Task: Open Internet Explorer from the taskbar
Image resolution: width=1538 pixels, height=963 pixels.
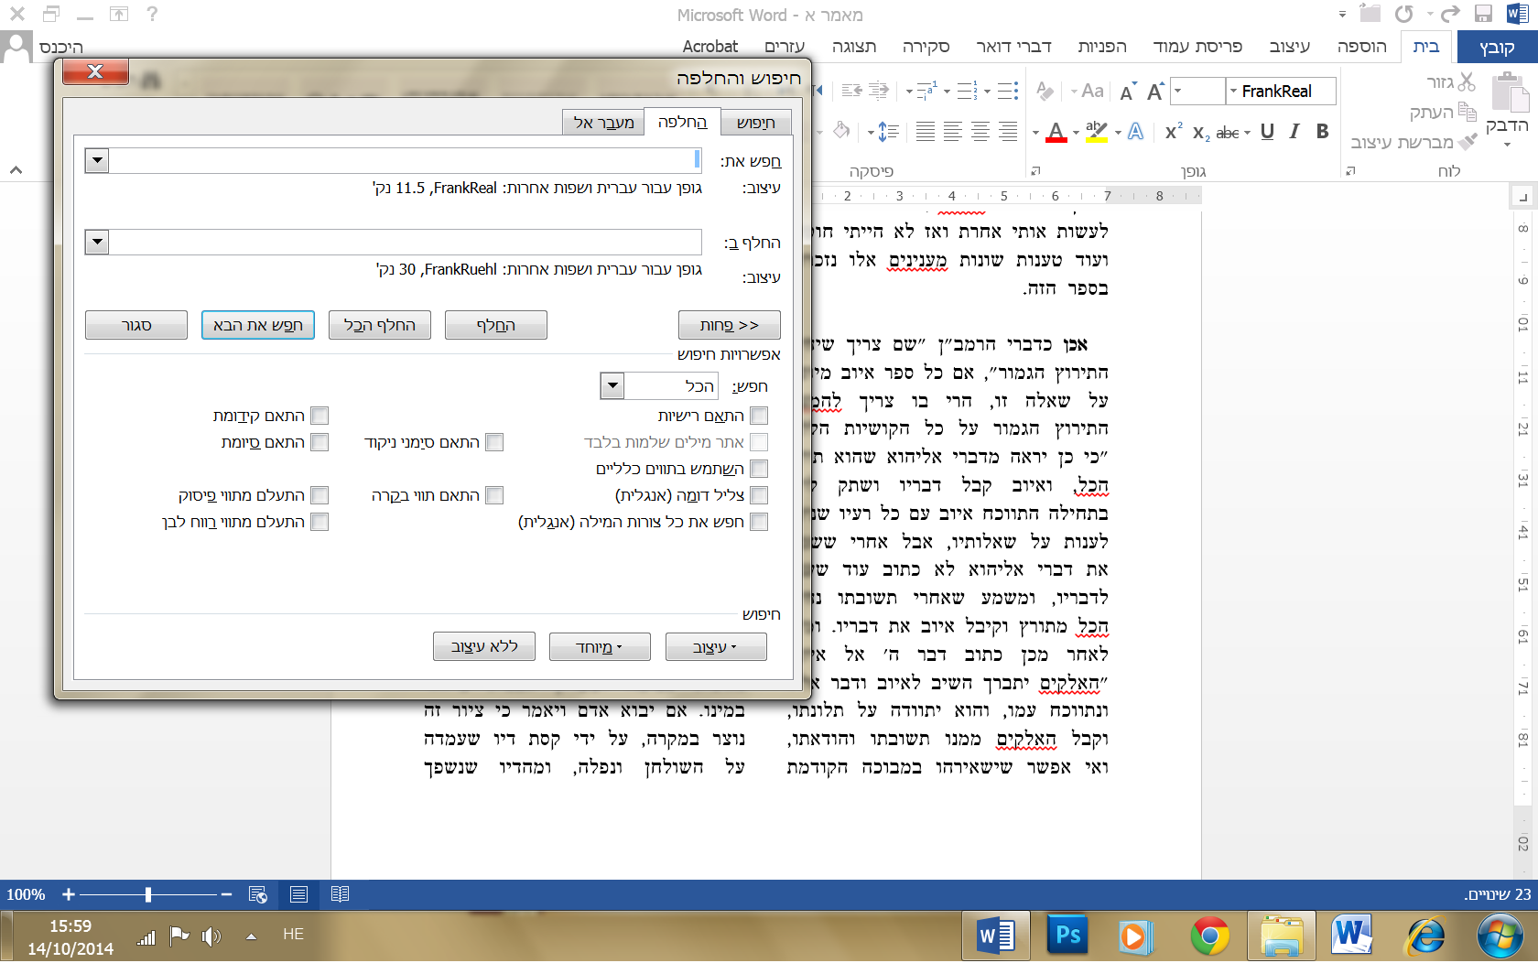Action: tap(1425, 936)
